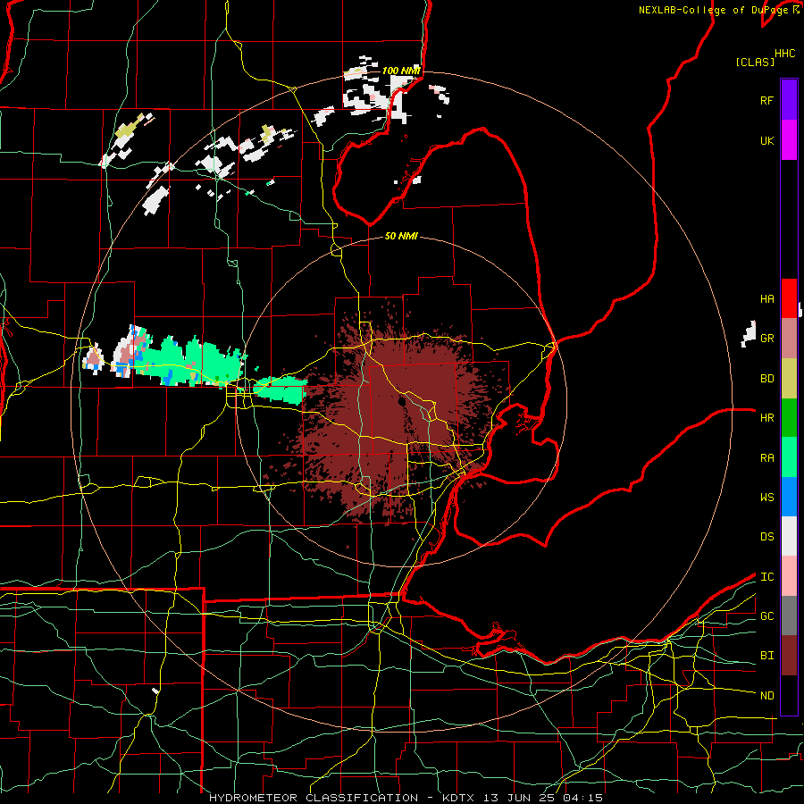Click the WS legend label

pyautogui.click(x=766, y=497)
